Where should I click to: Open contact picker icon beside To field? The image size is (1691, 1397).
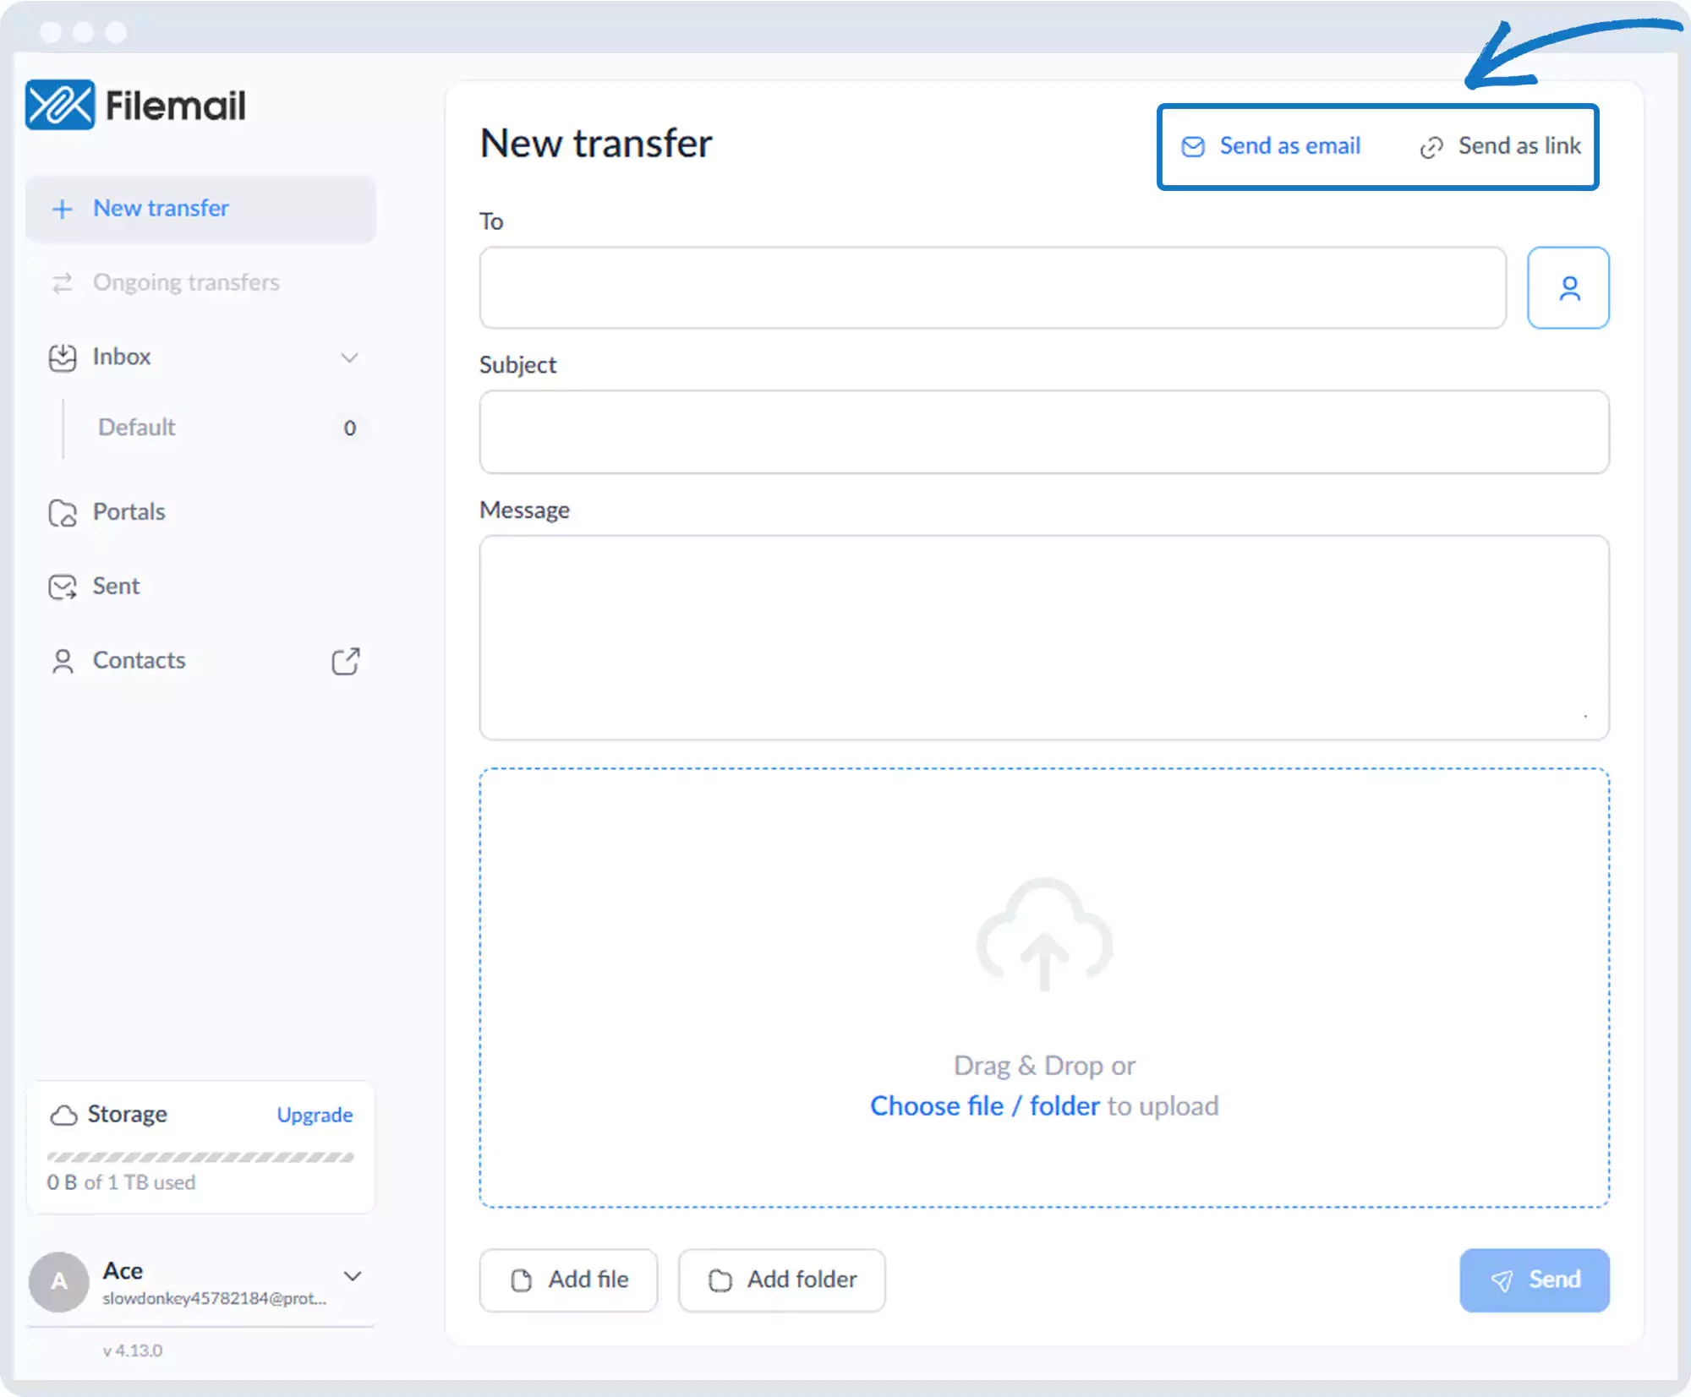coord(1568,288)
